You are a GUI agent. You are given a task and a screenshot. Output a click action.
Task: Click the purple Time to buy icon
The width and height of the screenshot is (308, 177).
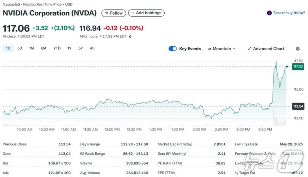(269, 13)
